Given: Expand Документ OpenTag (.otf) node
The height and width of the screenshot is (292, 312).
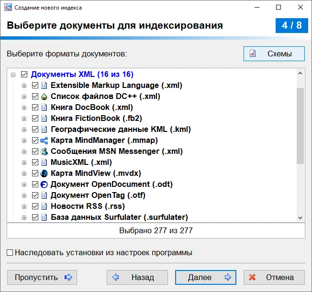Looking at the screenshot, I should [24, 196].
